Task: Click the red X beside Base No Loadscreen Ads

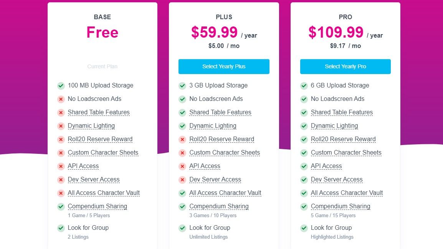Action: pyautogui.click(x=61, y=99)
